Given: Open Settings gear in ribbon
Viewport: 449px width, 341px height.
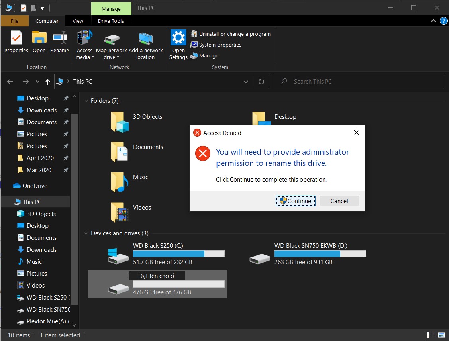Looking at the screenshot, I should (x=178, y=45).
